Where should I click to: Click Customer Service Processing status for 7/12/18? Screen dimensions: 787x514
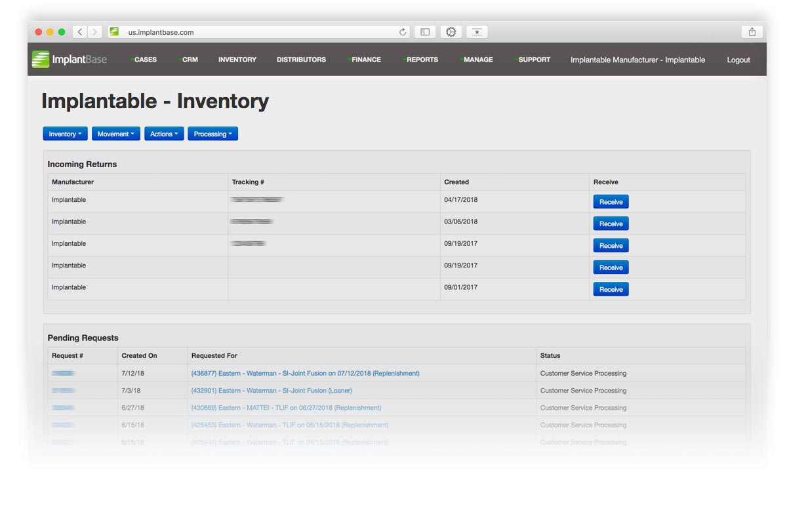(x=583, y=373)
